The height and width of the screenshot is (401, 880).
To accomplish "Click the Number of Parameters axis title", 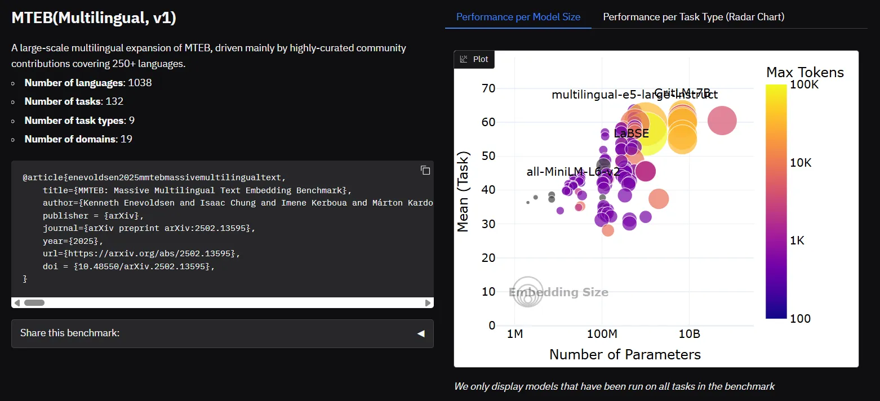I will tap(625, 354).
